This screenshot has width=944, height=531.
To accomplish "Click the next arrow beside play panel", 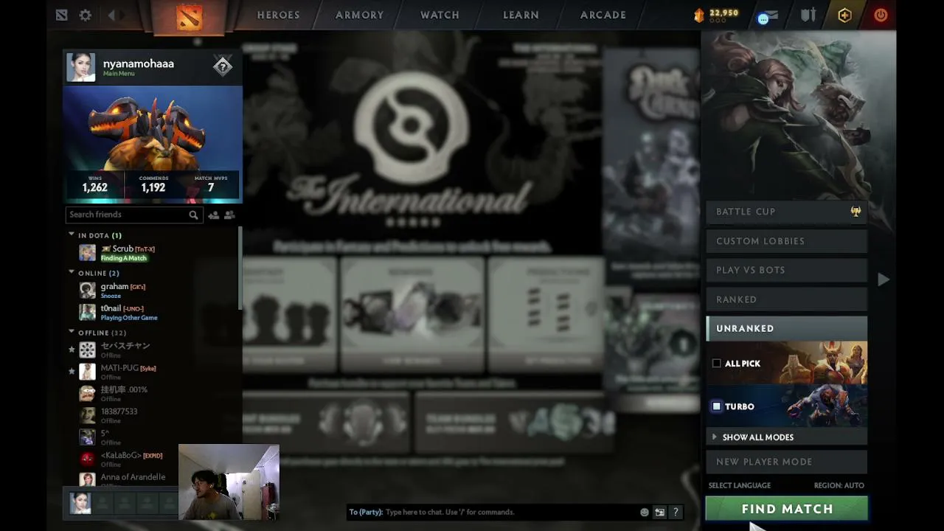I will (884, 280).
